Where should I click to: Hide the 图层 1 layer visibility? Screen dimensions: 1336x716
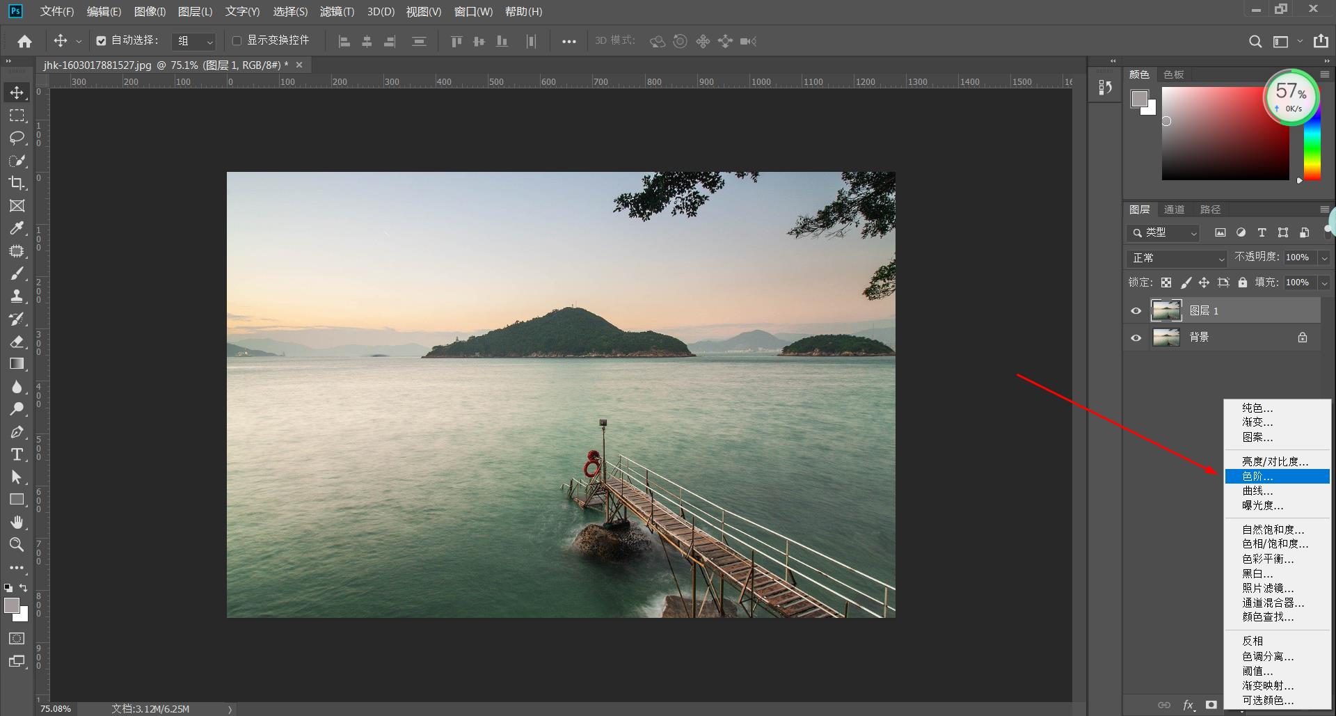[1136, 311]
